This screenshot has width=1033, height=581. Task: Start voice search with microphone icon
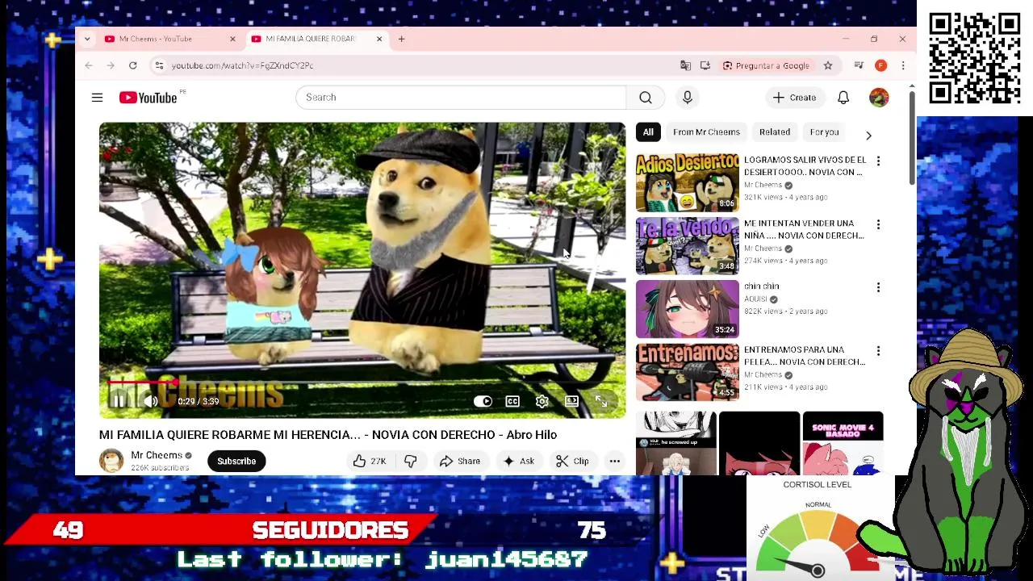click(688, 98)
